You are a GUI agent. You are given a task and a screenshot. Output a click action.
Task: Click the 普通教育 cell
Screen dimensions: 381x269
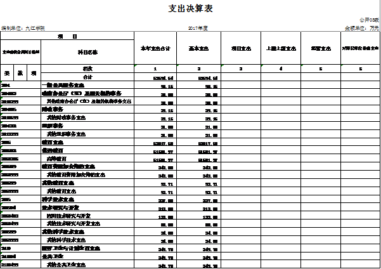click(87, 150)
